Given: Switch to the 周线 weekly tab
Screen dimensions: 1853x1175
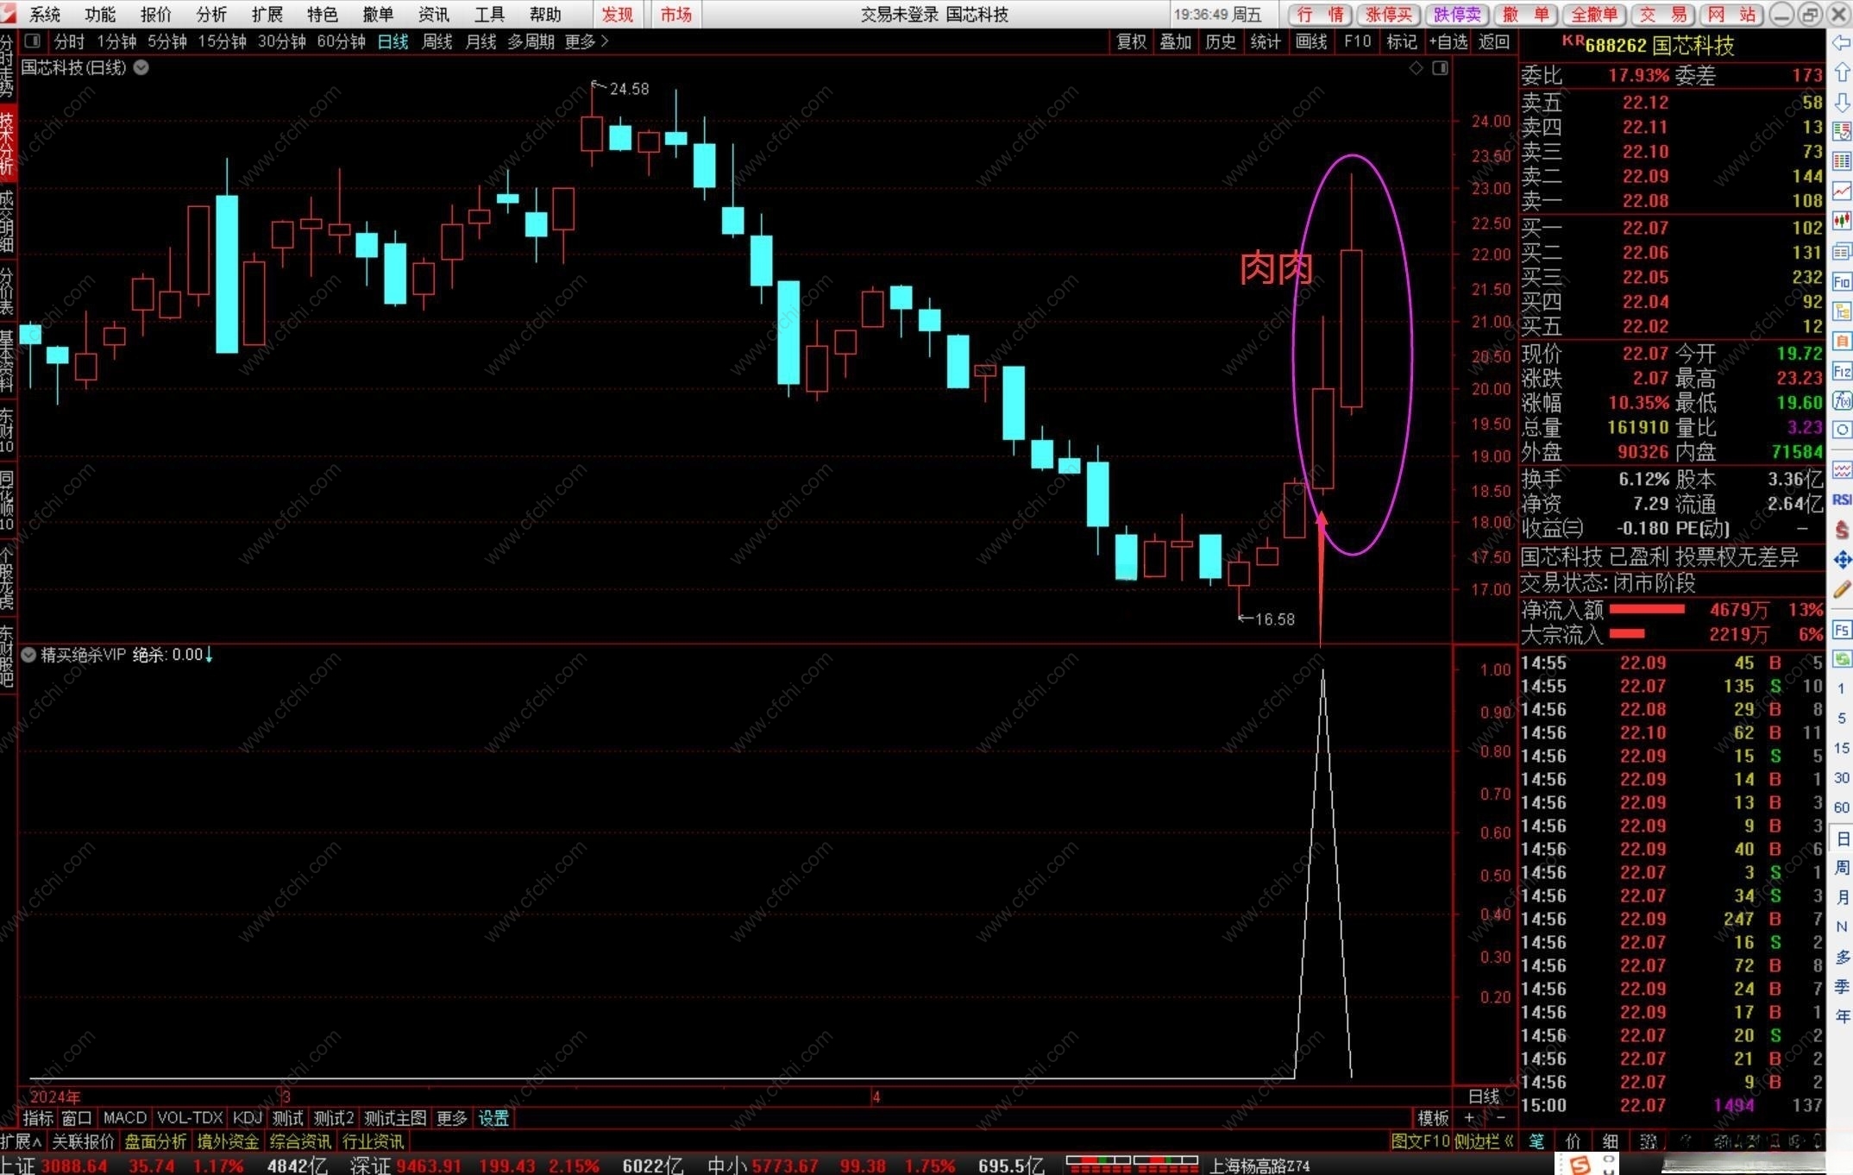Looking at the screenshot, I should click(437, 41).
